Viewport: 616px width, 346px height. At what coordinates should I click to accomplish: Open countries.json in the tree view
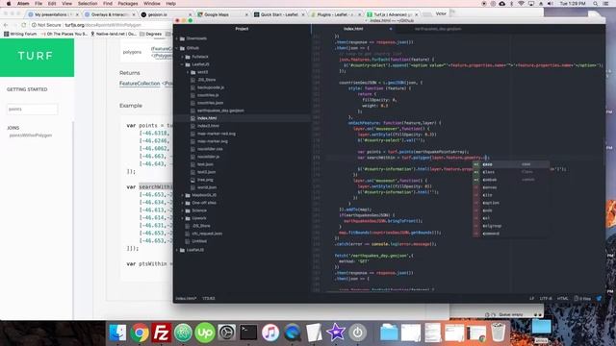(210, 103)
